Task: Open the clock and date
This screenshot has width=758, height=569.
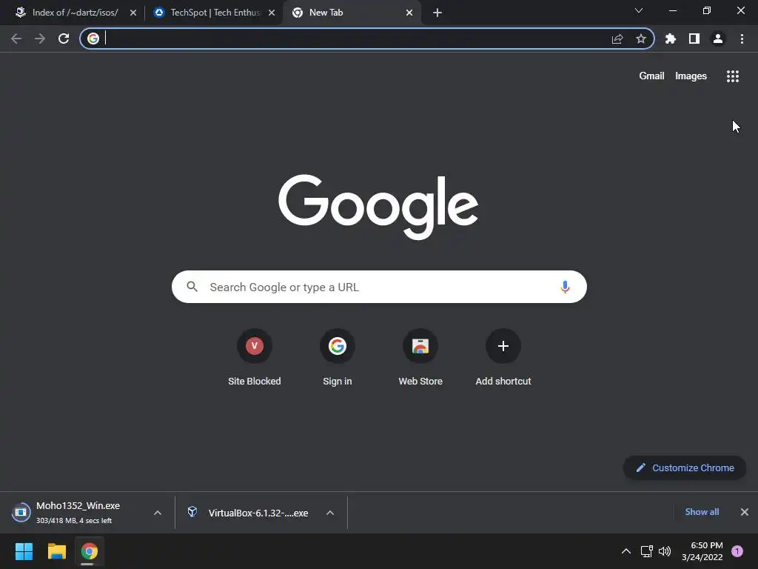Action: click(702, 551)
